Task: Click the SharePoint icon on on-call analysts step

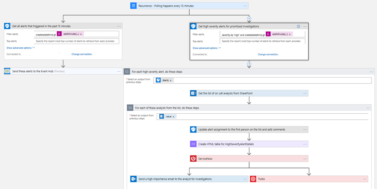Action: [193, 93]
